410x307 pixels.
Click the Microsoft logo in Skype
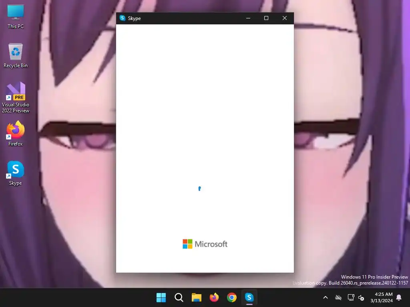(x=205, y=244)
